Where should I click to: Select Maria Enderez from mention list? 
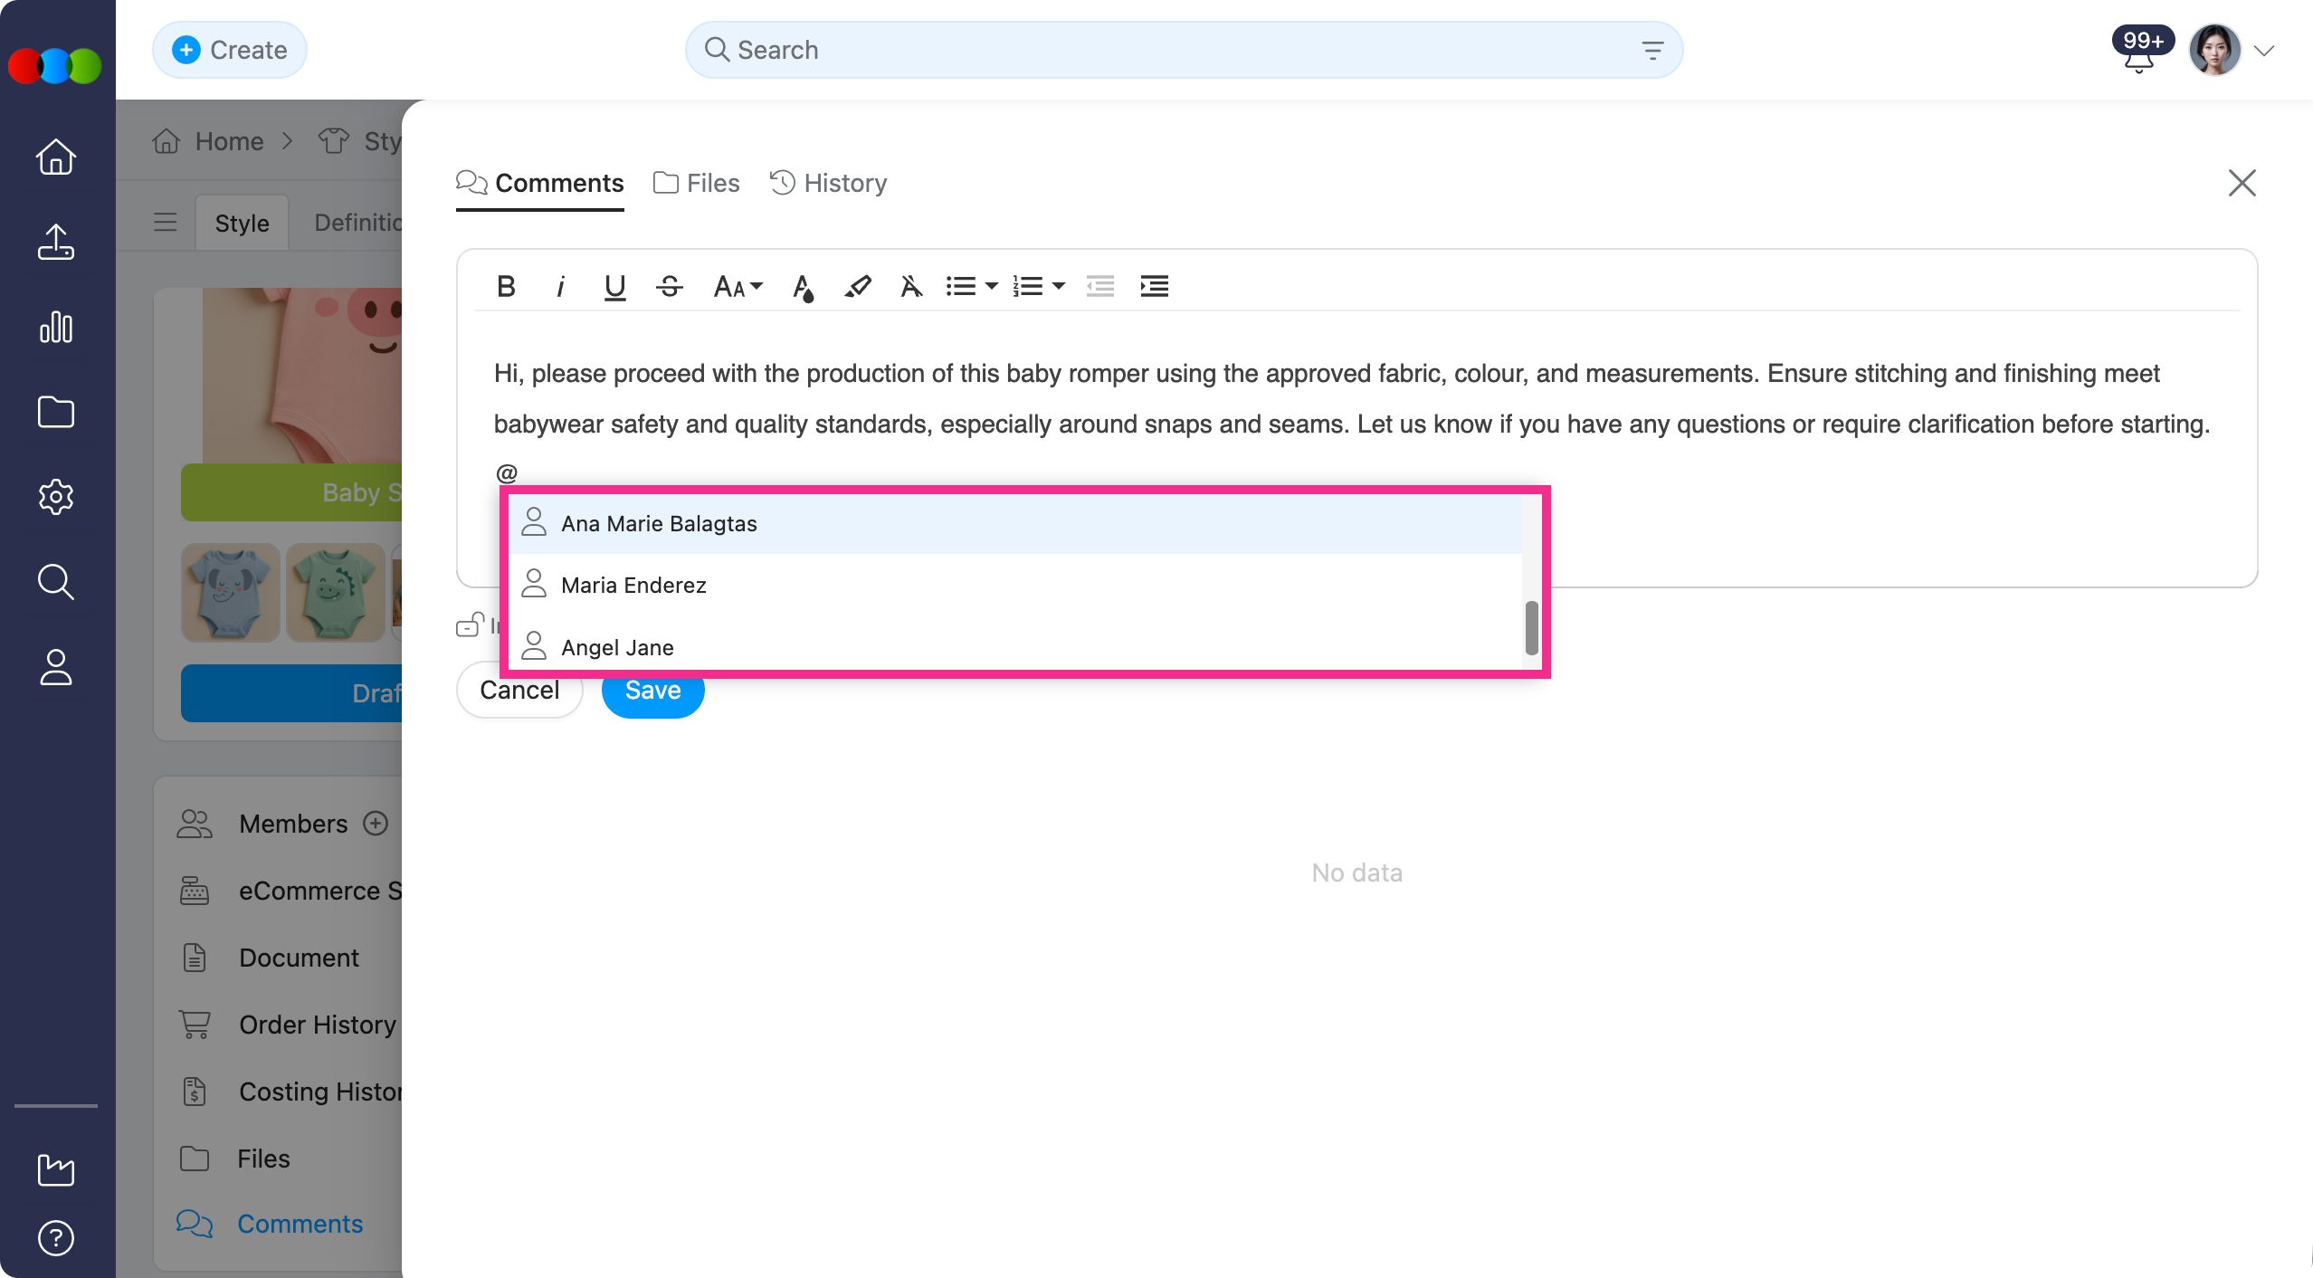[x=633, y=585]
